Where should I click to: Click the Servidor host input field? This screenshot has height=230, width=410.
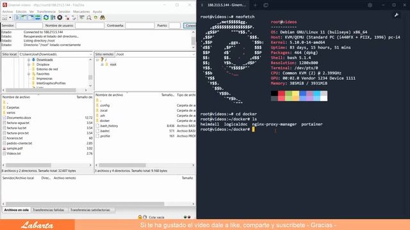pos(29,26)
